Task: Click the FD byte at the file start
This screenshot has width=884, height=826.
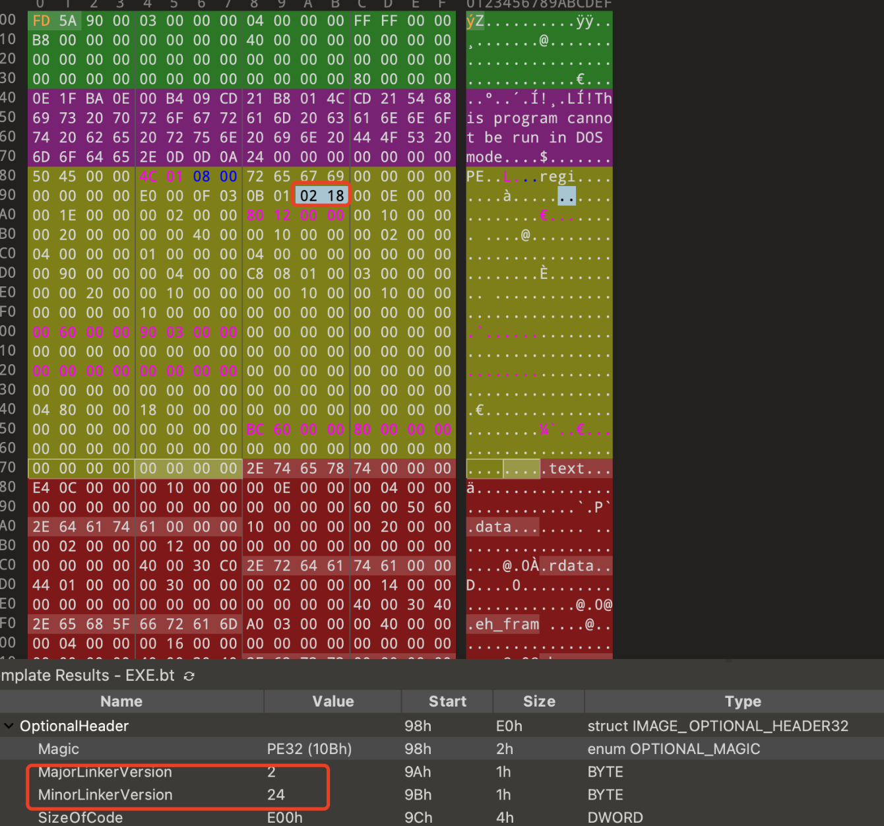Action: (x=41, y=20)
